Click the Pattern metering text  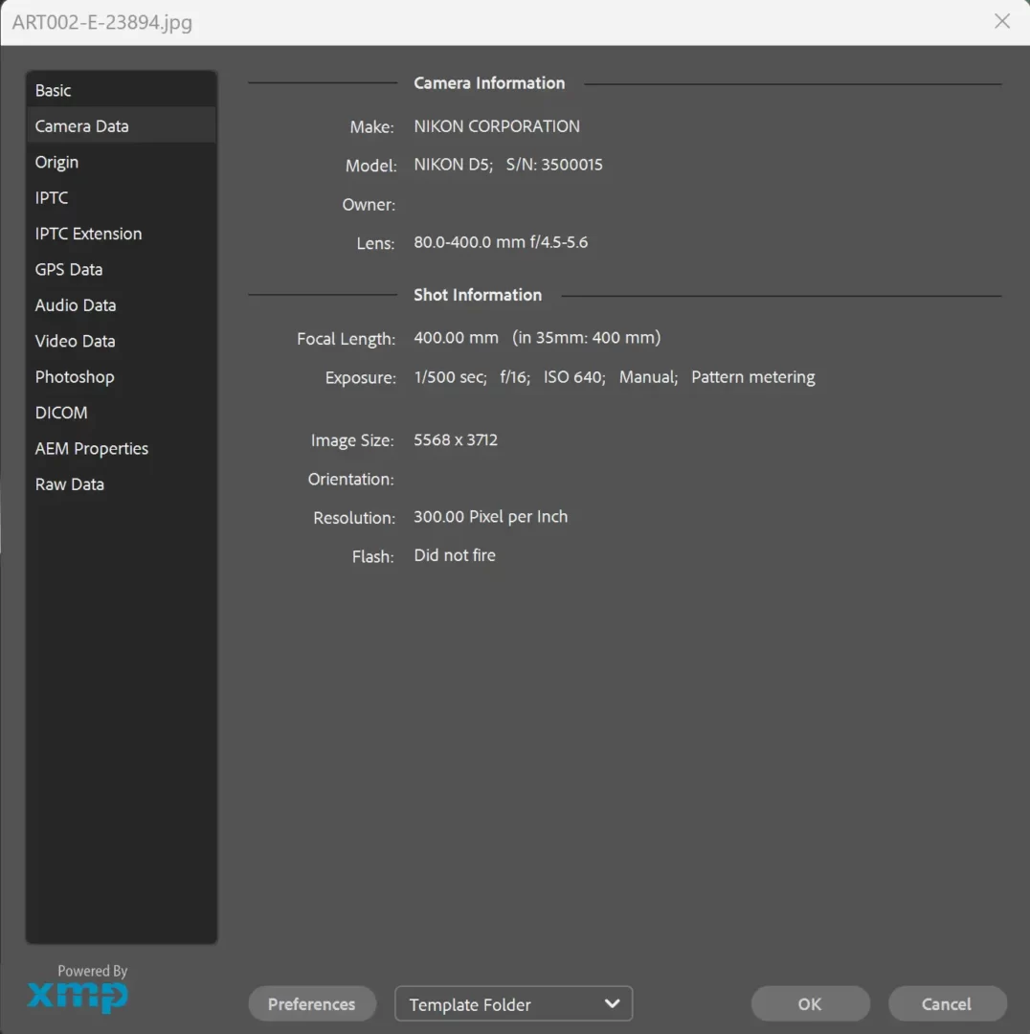pyautogui.click(x=753, y=376)
